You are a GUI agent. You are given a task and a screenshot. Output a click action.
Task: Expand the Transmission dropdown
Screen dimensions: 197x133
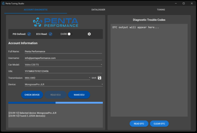click(x=57, y=78)
